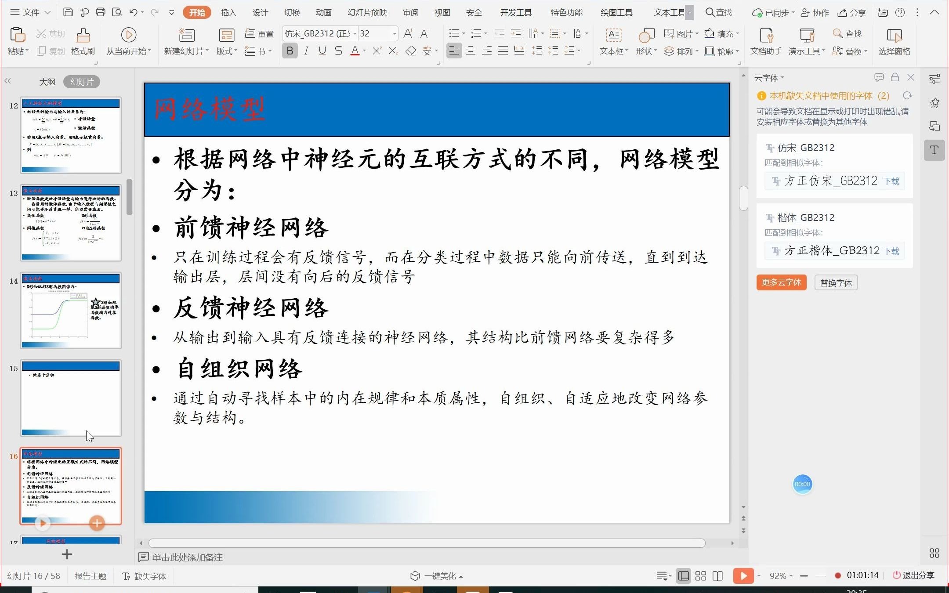This screenshot has height=593, width=949.
Task: Open the zoom percentage 92% dropdown
Action: pos(791,576)
